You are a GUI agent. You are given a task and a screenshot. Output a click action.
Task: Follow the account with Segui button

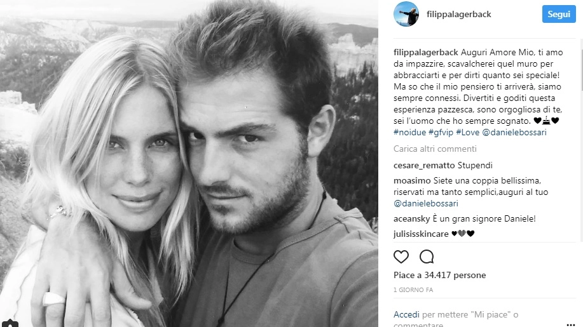pyautogui.click(x=559, y=14)
